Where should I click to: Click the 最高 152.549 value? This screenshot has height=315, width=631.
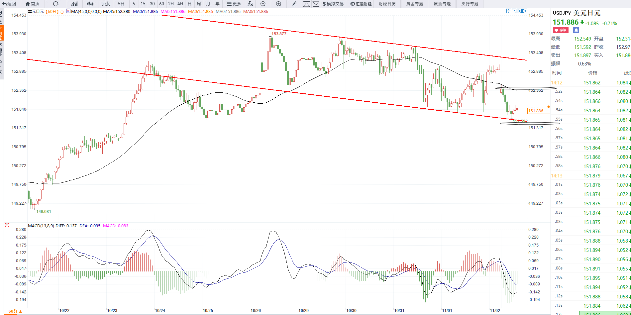[583, 39]
